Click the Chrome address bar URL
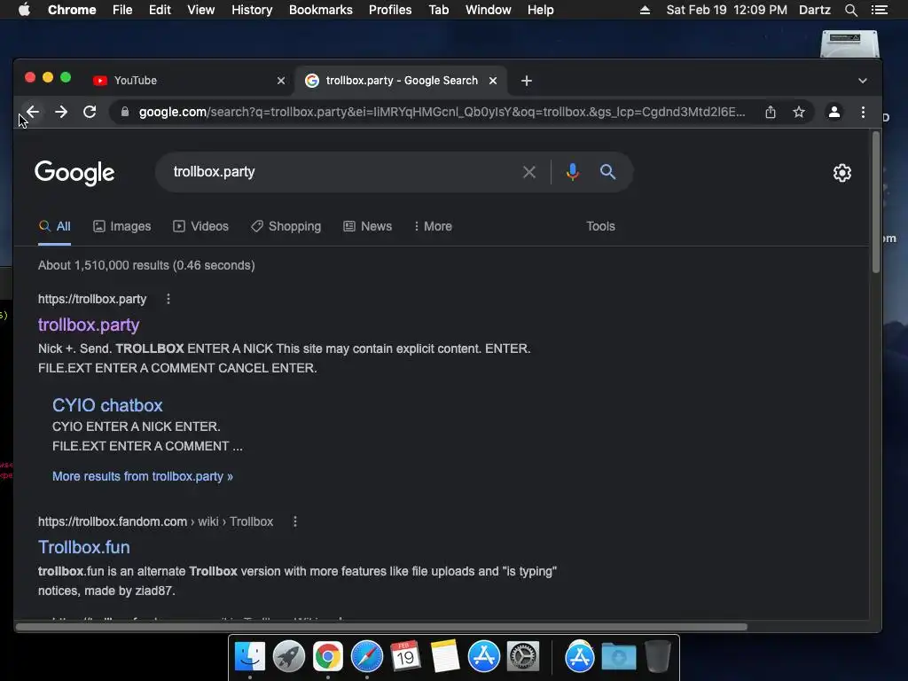This screenshot has height=681, width=908. 442,112
